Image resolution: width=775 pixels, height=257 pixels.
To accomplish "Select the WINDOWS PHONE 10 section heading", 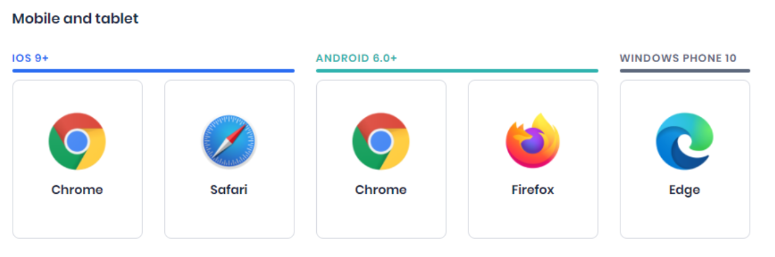I will click(678, 58).
